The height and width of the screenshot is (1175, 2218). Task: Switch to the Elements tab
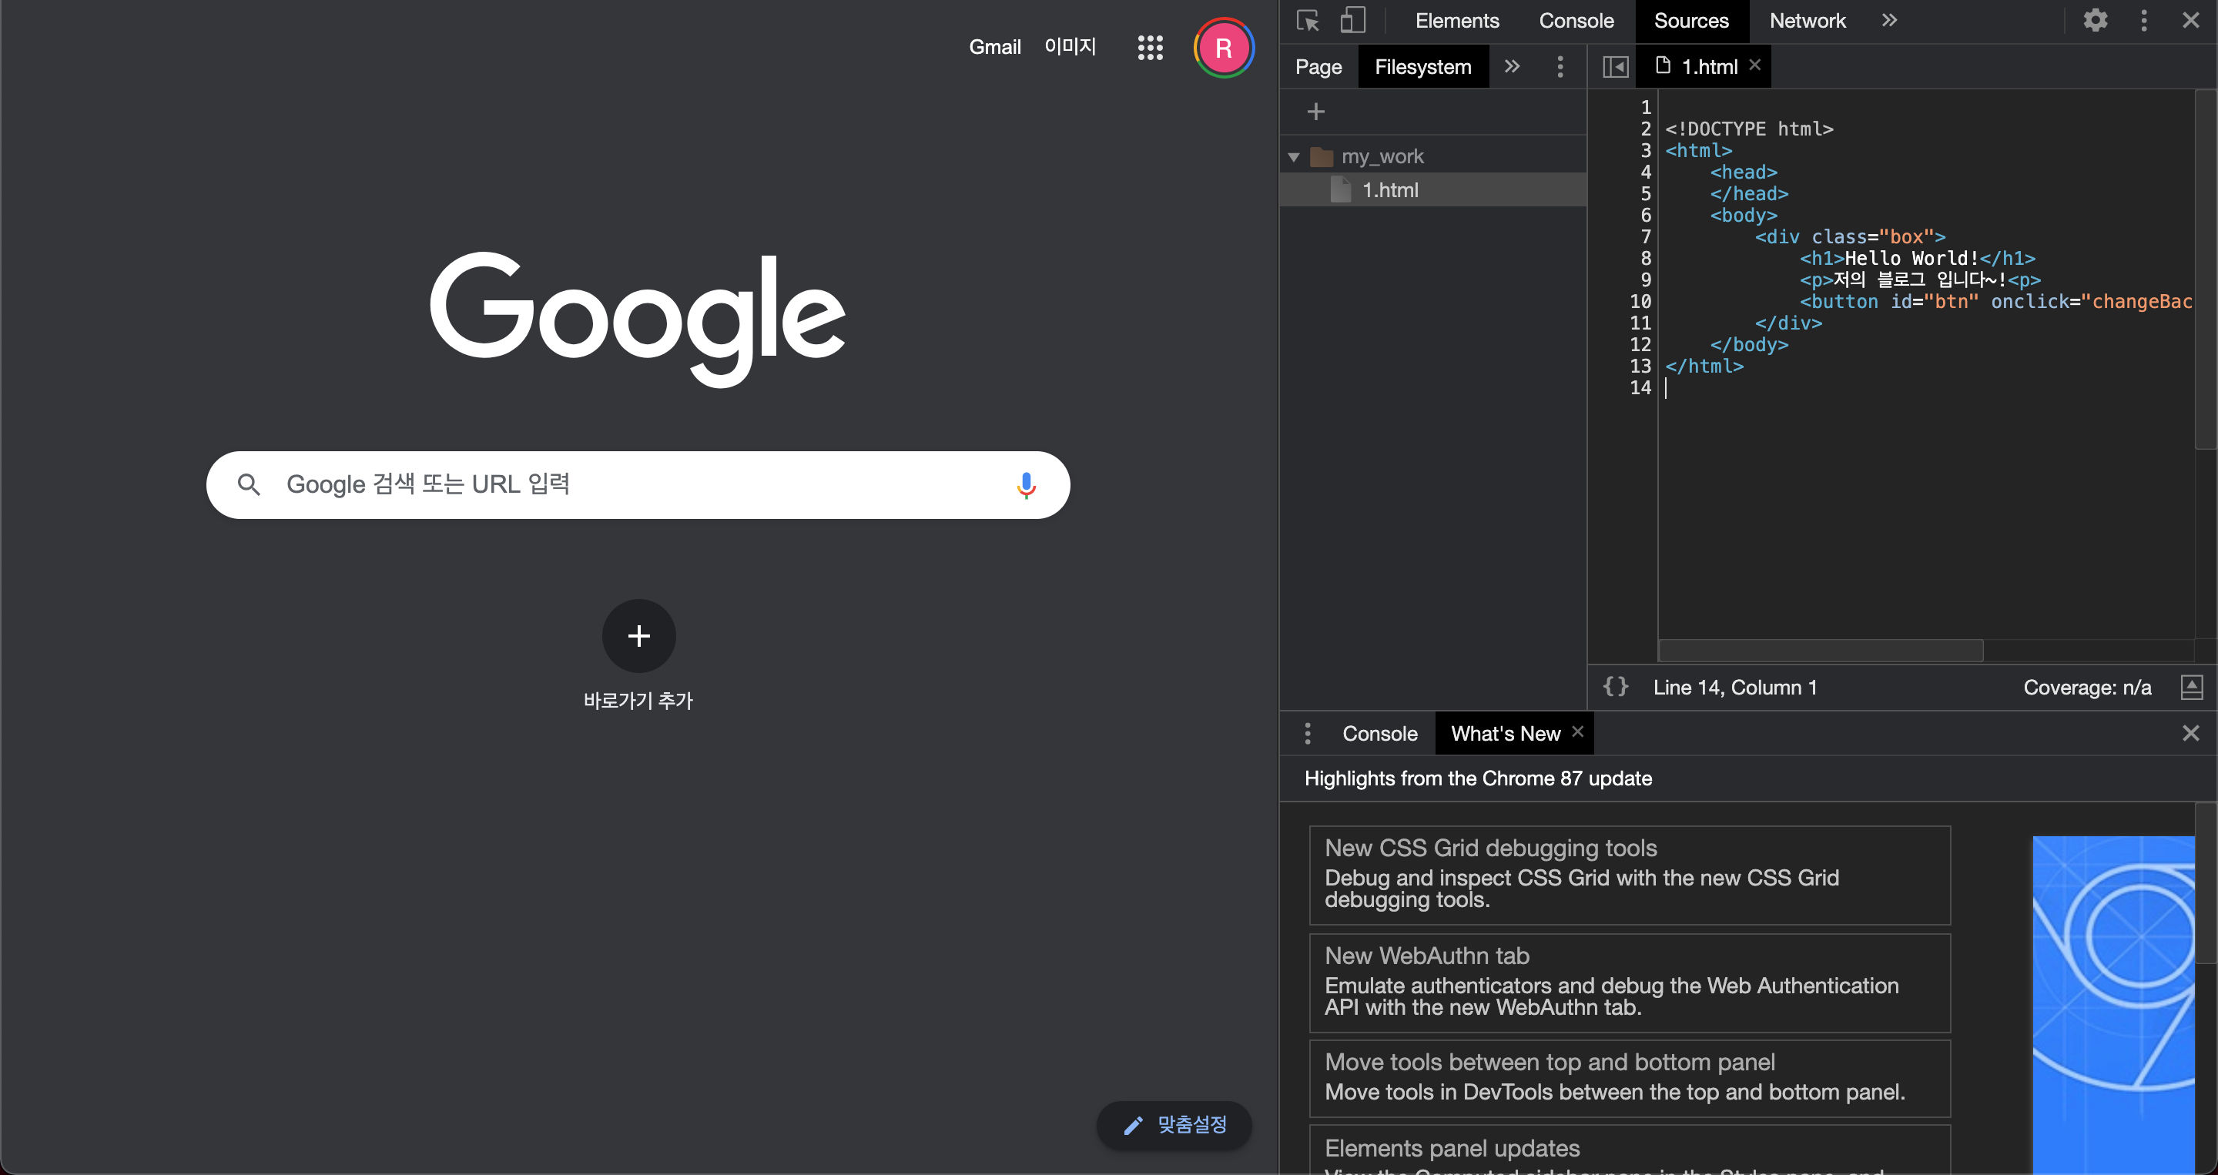point(1457,21)
